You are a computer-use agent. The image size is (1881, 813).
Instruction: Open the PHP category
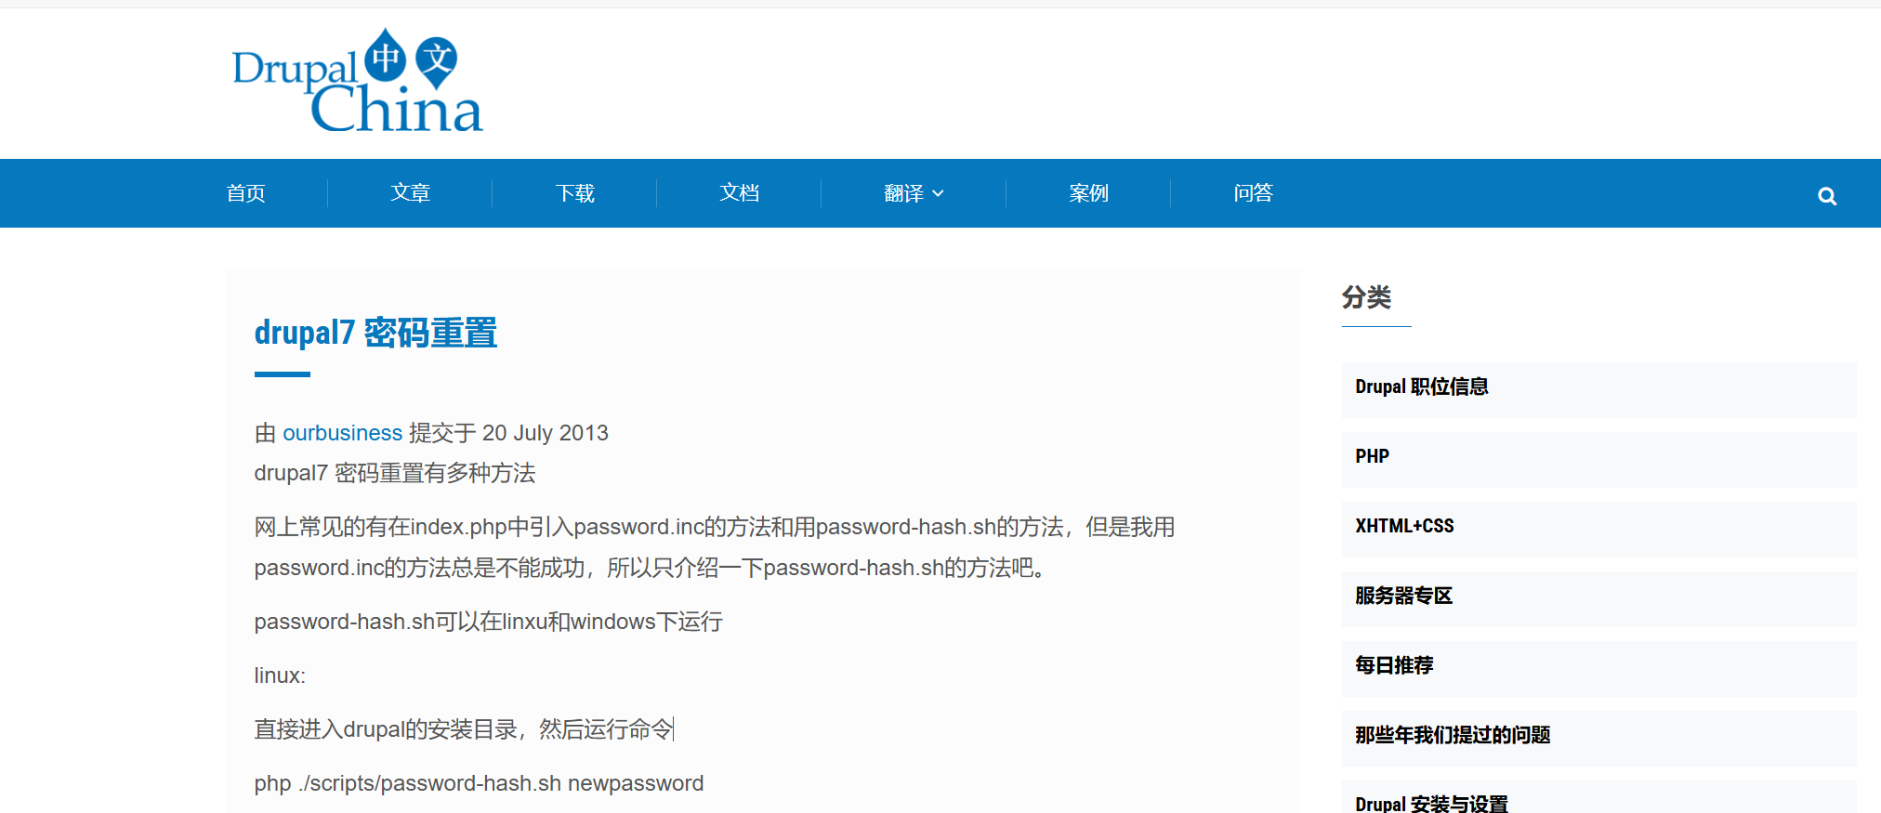click(x=1598, y=459)
